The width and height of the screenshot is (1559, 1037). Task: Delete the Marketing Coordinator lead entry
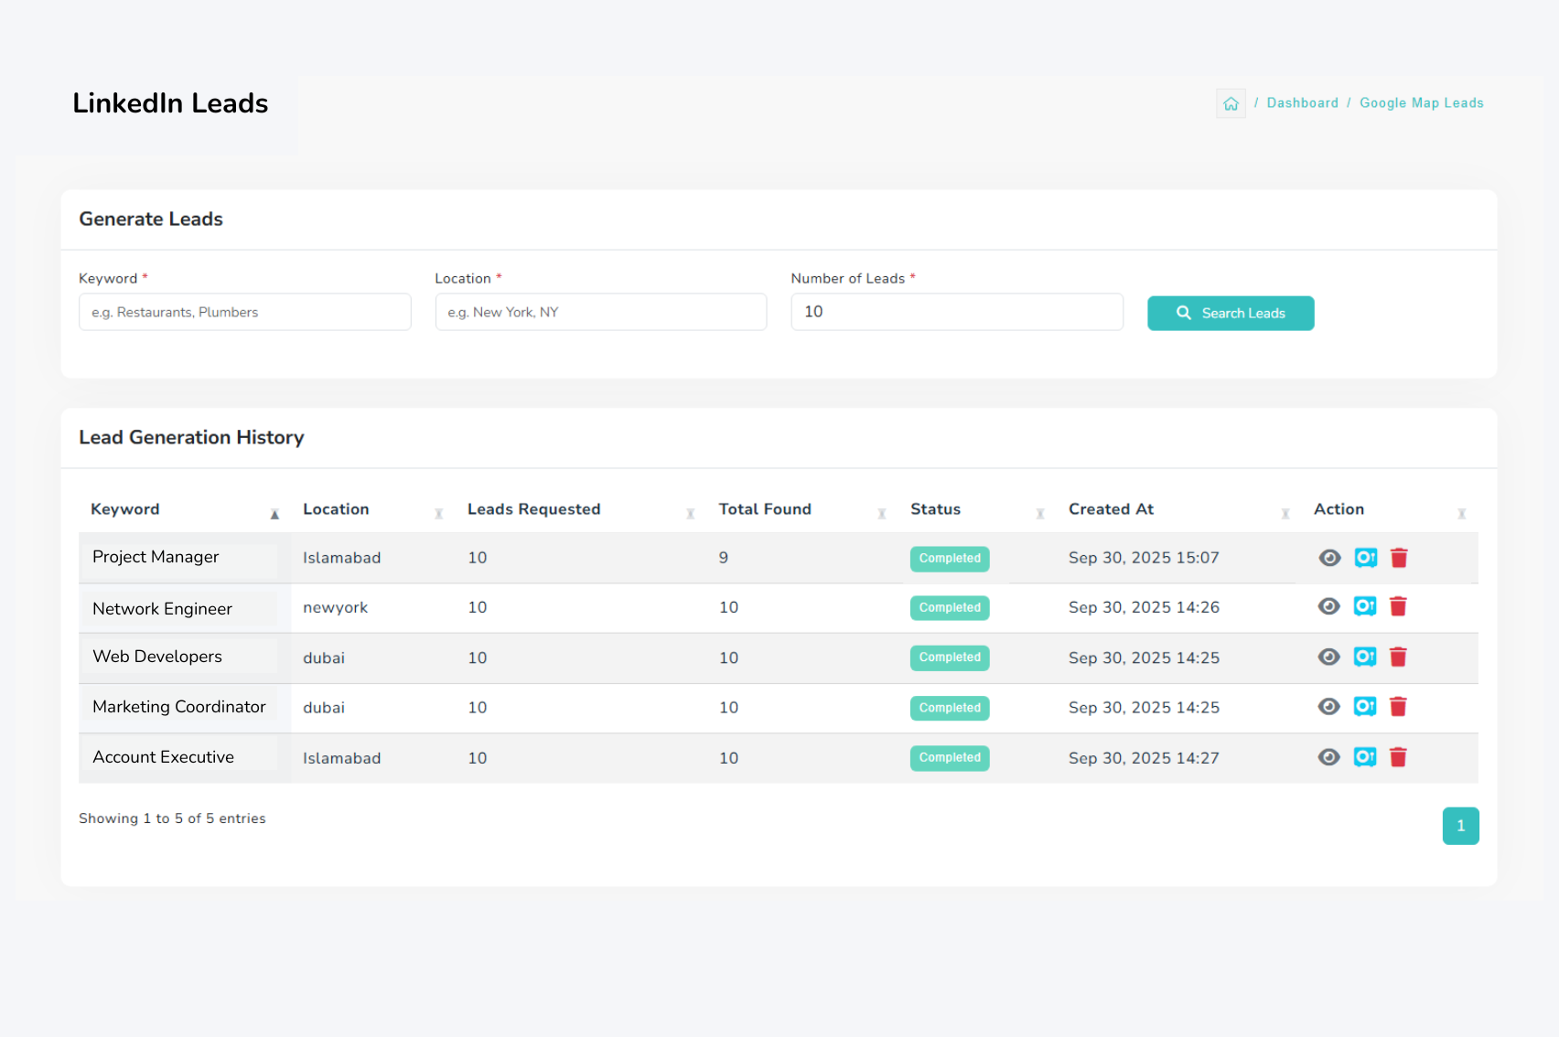pyautogui.click(x=1398, y=707)
